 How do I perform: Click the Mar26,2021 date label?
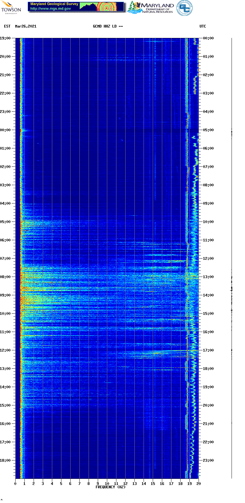click(x=26, y=26)
